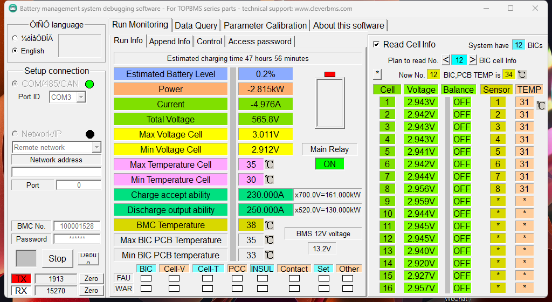
Task: Click the Max Voltage Cell value 3.011V
Action: (265, 134)
